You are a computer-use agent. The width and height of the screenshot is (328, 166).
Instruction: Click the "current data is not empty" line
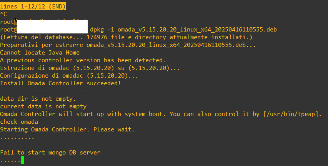(43, 106)
